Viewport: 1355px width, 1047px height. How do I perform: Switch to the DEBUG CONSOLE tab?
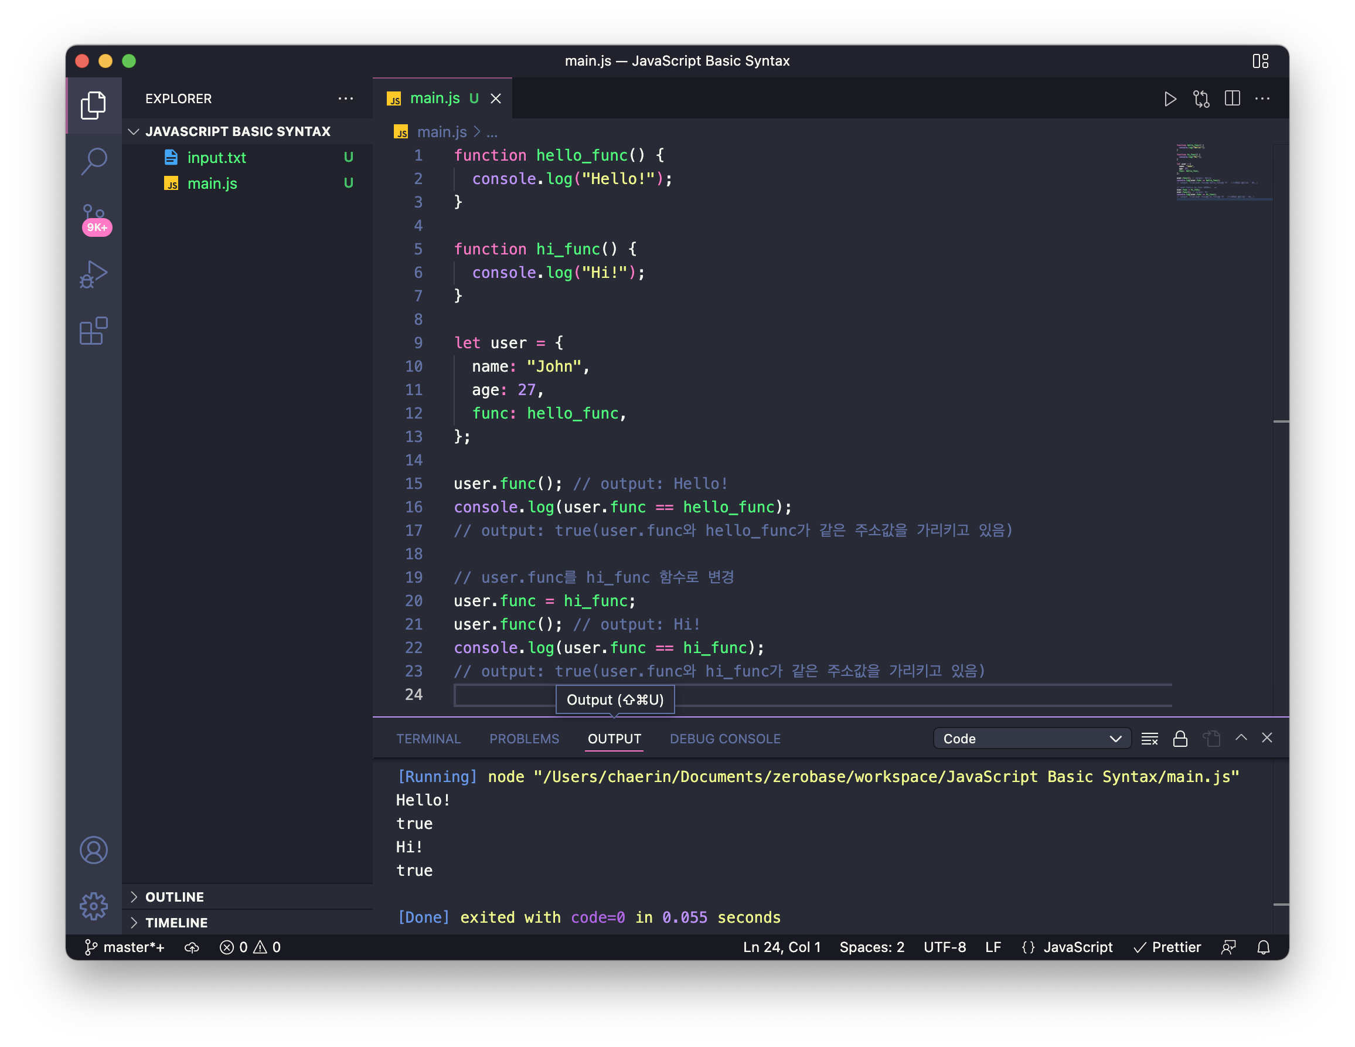tap(724, 739)
